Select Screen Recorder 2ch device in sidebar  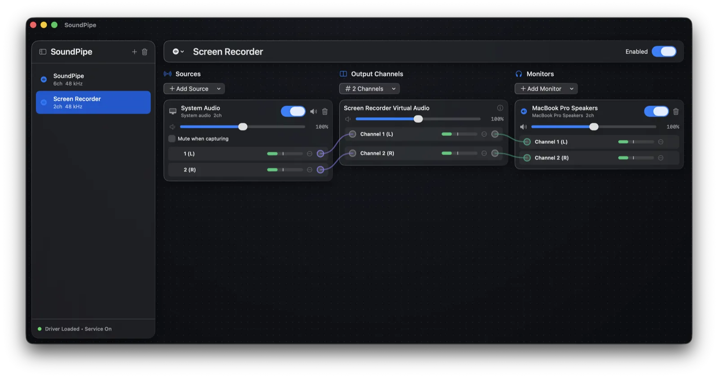tap(93, 102)
